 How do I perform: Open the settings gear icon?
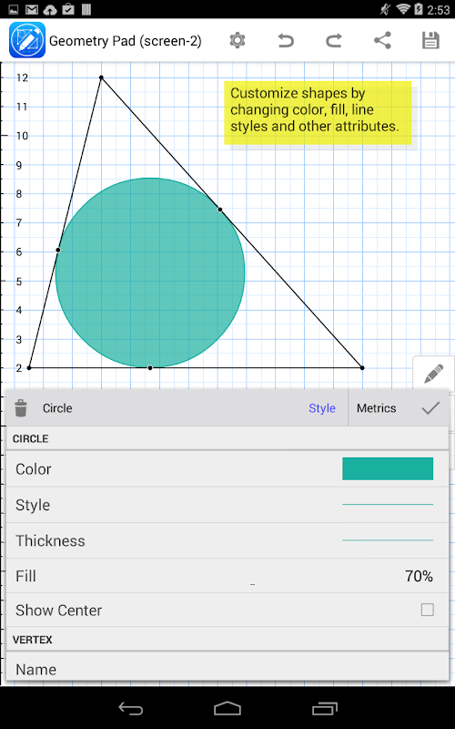tap(238, 40)
